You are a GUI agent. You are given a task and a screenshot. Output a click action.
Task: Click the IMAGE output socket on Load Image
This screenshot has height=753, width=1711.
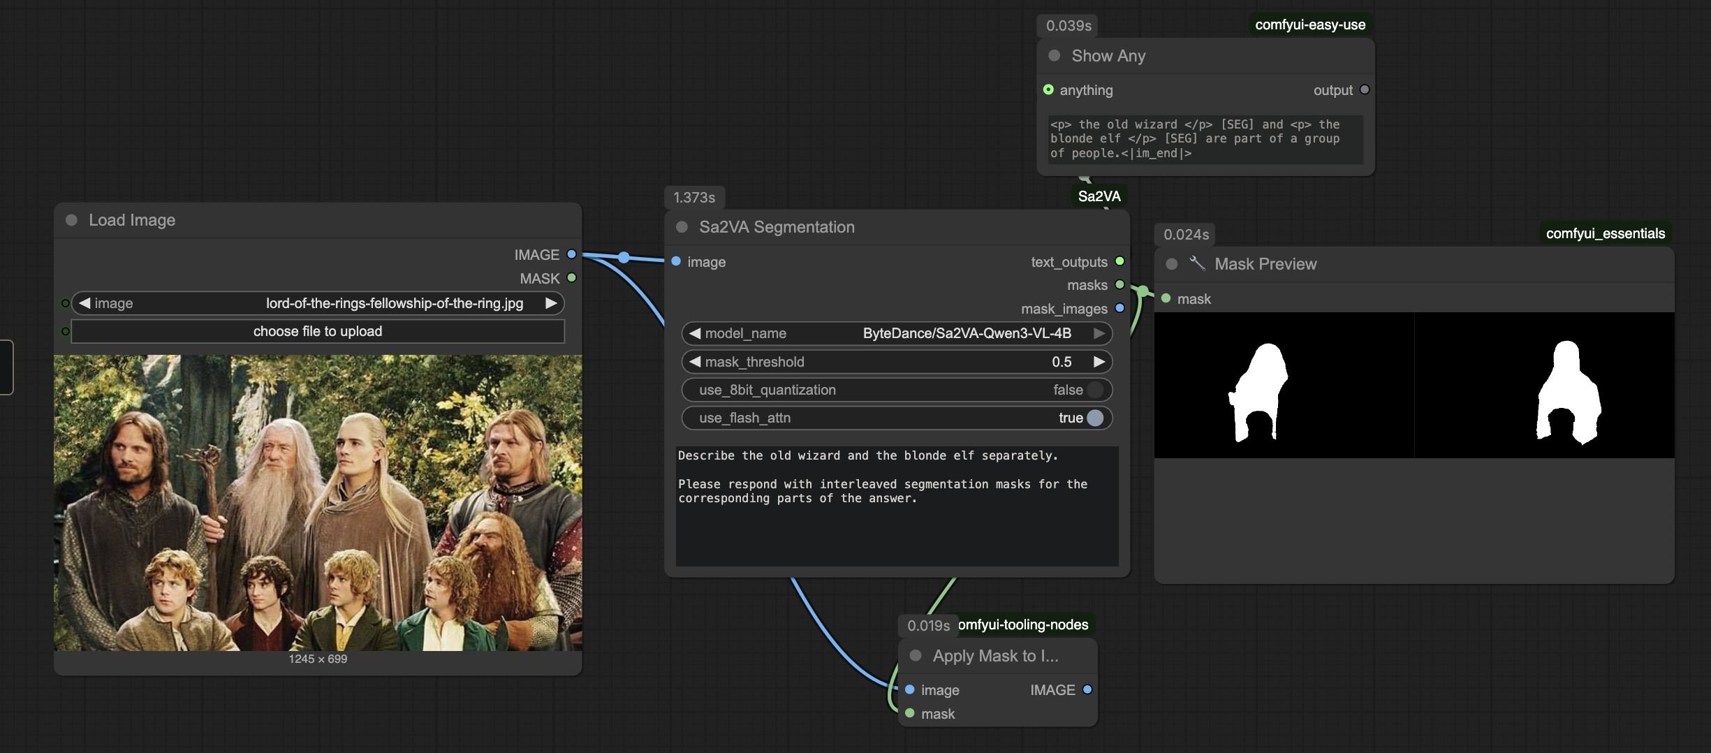point(571,254)
